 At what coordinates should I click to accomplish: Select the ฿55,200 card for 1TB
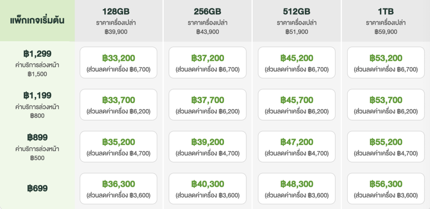pos(386,147)
